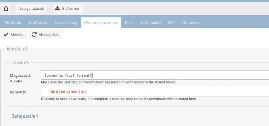The height and width of the screenshot is (126, 269).
Task: Select the Megosztott mappa field label
Action: coord(20,78)
